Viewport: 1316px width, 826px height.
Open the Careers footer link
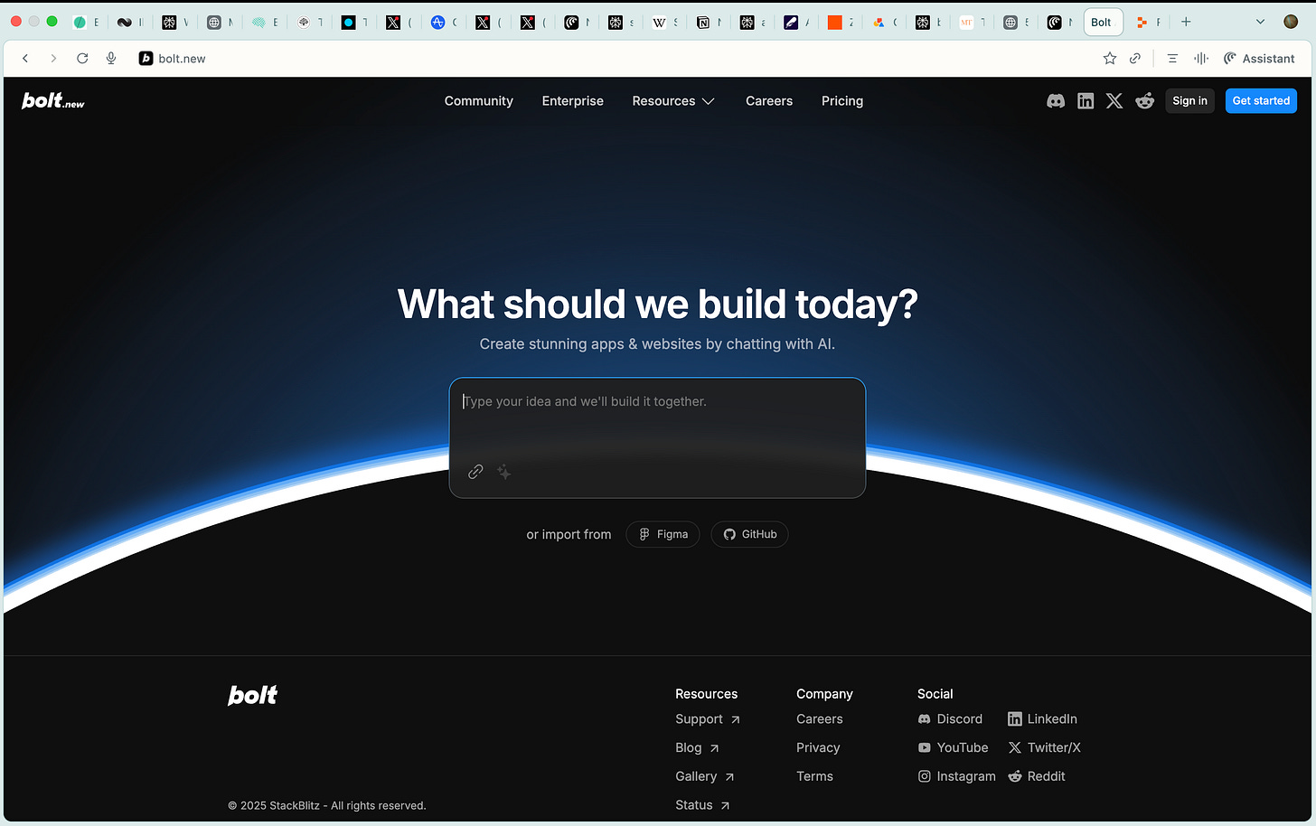(820, 719)
